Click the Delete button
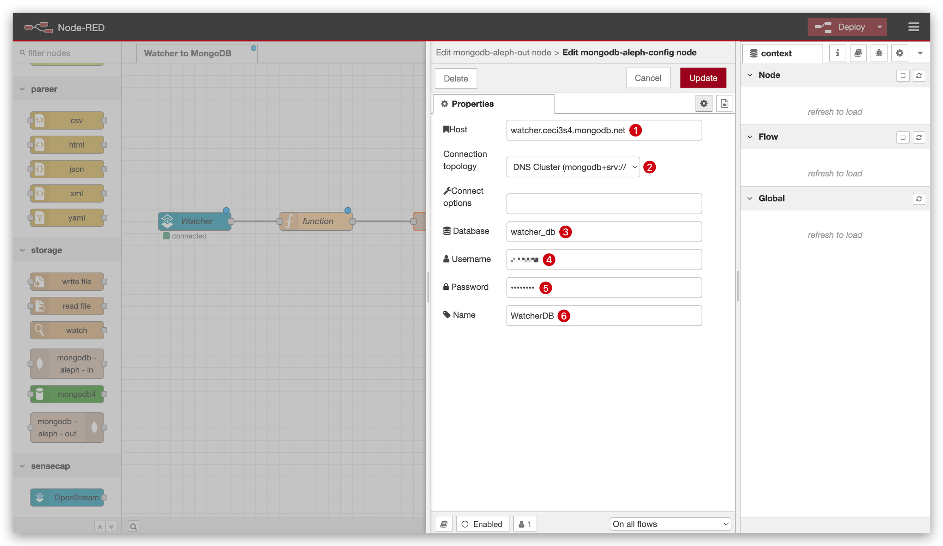Screen dimensions: 943x546 coord(456,79)
